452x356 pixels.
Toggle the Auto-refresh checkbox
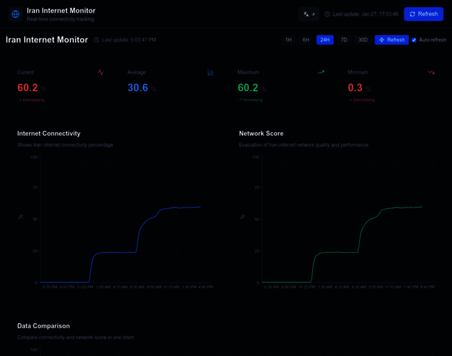tap(415, 40)
